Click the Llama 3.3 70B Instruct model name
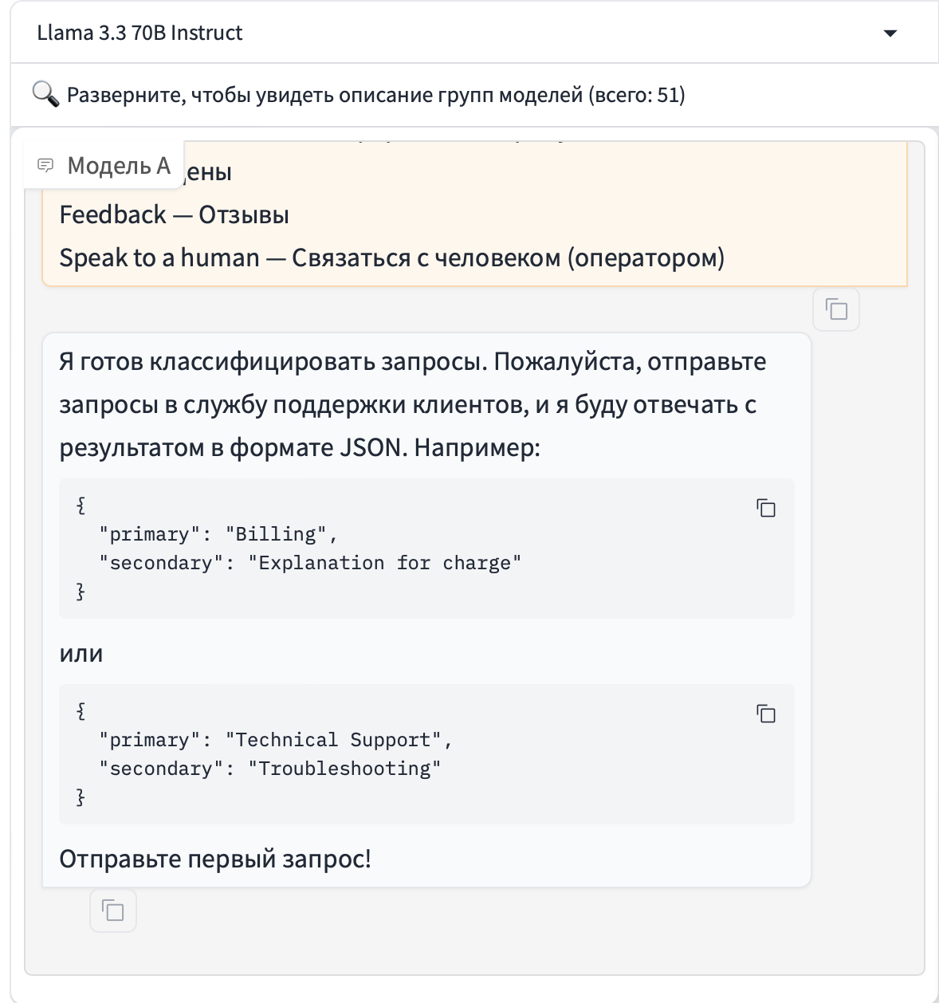Image resolution: width=939 pixels, height=1003 pixels. (x=139, y=33)
